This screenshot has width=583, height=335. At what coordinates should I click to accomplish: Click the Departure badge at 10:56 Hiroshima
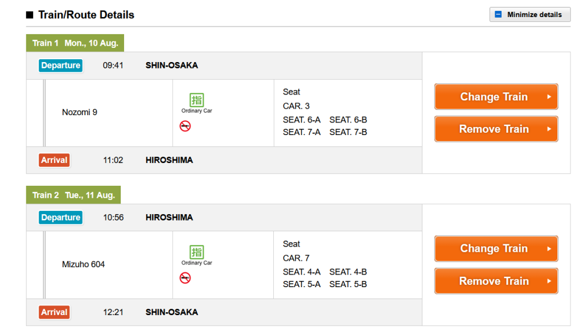point(60,218)
